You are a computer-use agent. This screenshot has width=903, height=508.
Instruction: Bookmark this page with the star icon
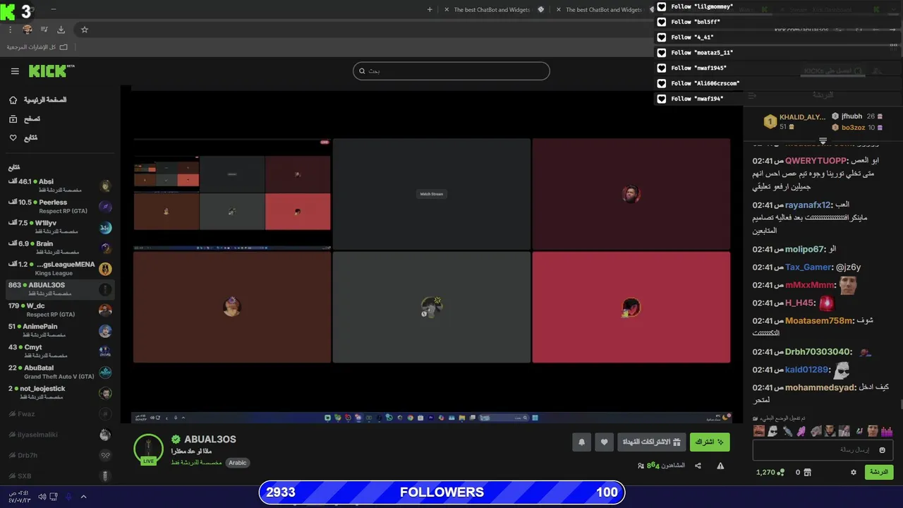[85, 30]
